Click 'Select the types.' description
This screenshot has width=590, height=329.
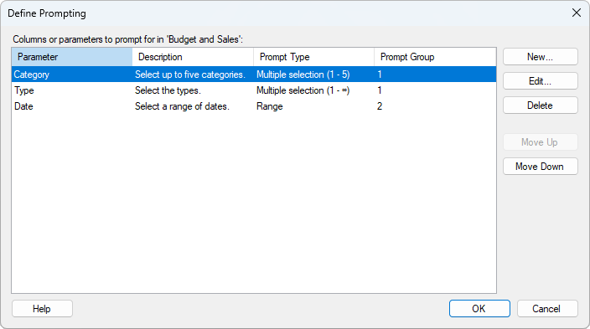(168, 90)
